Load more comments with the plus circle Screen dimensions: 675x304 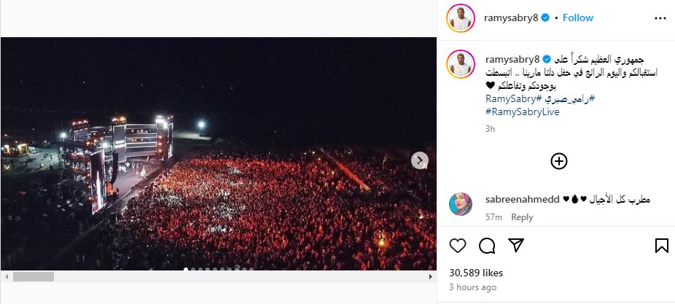[x=559, y=161]
